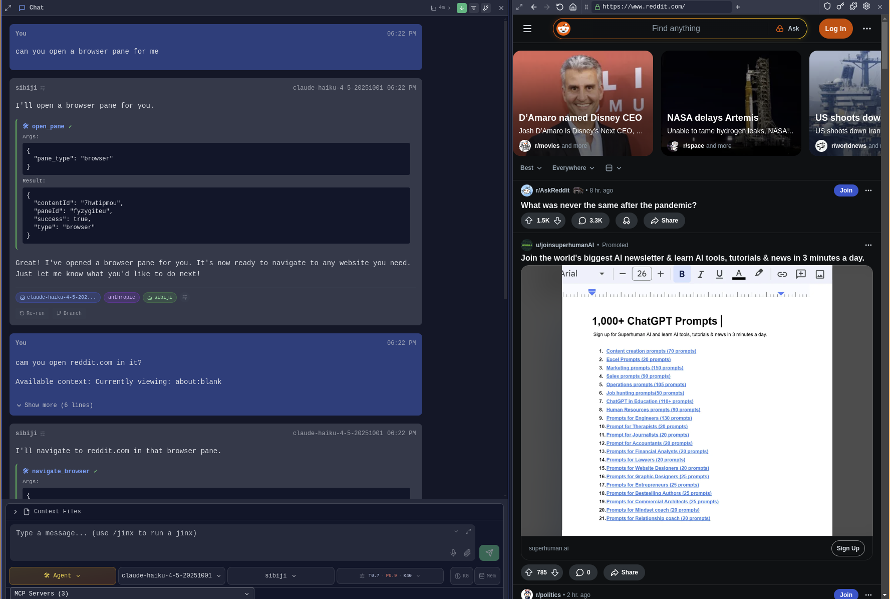Toggle the Mem option in agent bar
This screenshot has height=599, width=890.
coord(487,575)
